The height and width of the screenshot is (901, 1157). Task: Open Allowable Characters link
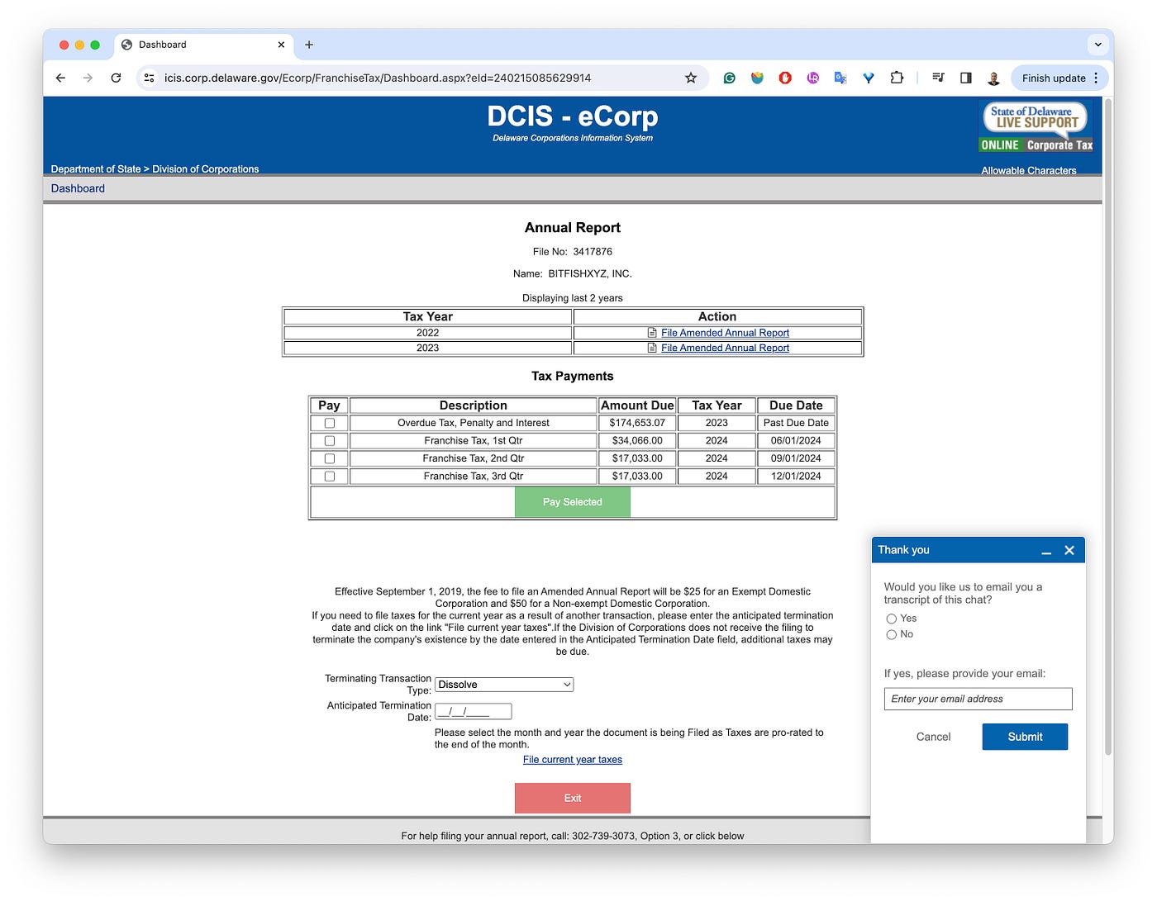tap(1029, 171)
